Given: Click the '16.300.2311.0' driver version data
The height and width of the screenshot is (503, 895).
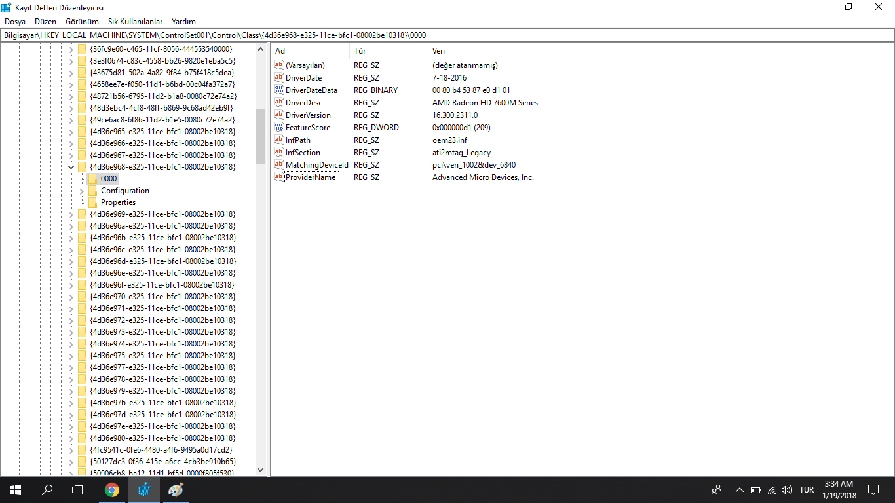Looking at the screenshot, I should pos(455,115).
